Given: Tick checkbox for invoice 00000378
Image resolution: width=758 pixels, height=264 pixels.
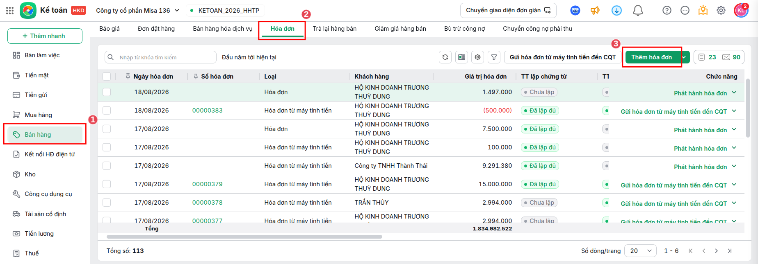Looking at the screenshot, I should [107, 203].
